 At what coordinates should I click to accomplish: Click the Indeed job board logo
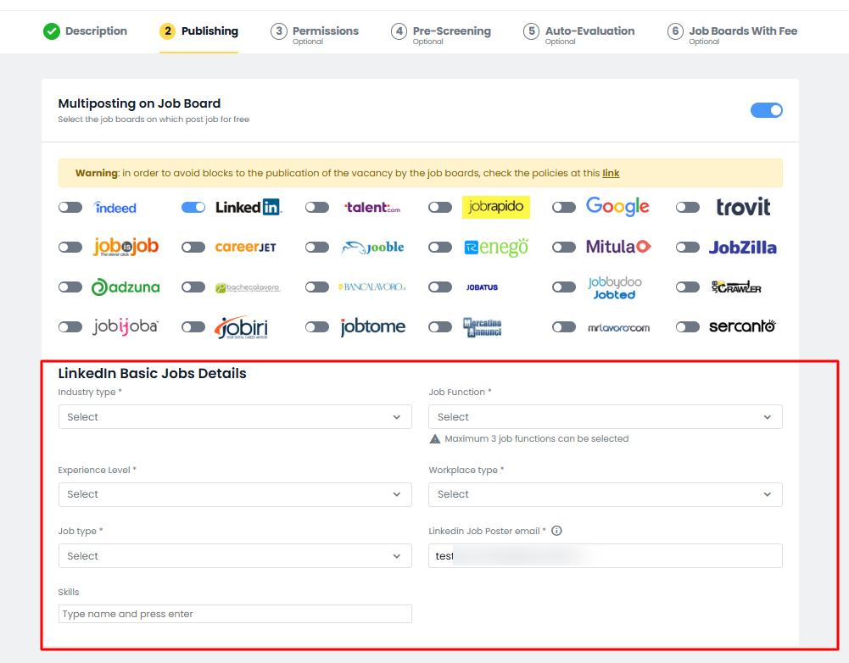coord(115,207)
